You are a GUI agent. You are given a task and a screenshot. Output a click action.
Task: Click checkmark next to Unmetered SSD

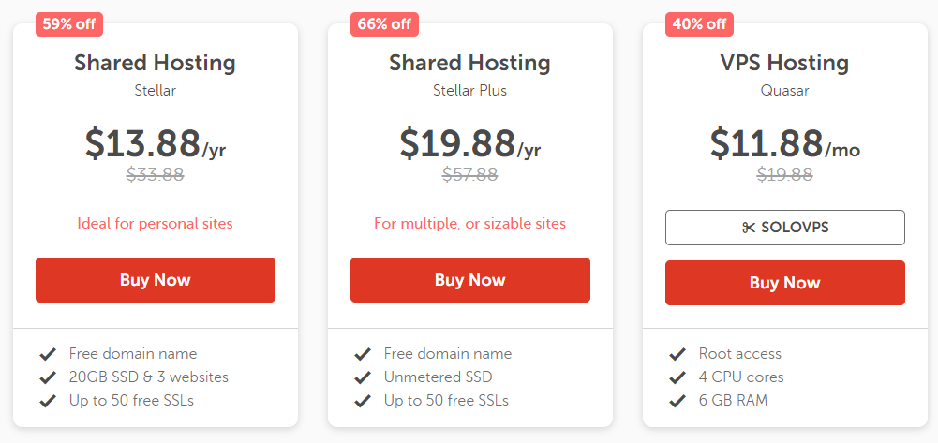(x=363, y=377)
